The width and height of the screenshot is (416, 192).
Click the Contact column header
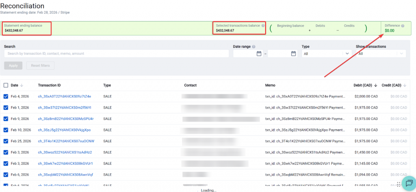190,85
